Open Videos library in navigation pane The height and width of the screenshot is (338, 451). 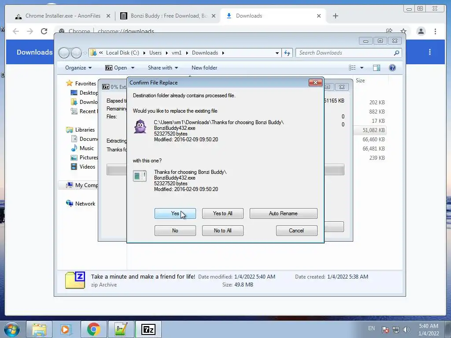point(87,167)
